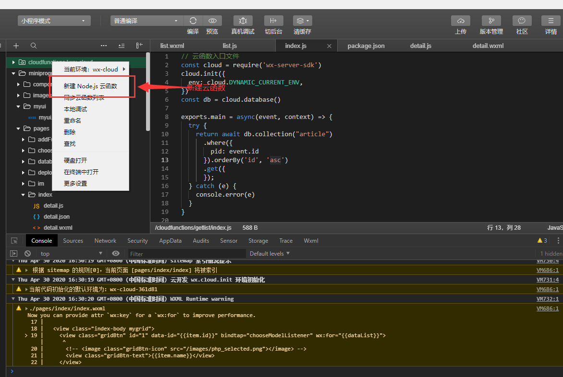Collapse the pages folder
The image size is (563, 377).
click(18, 129)
